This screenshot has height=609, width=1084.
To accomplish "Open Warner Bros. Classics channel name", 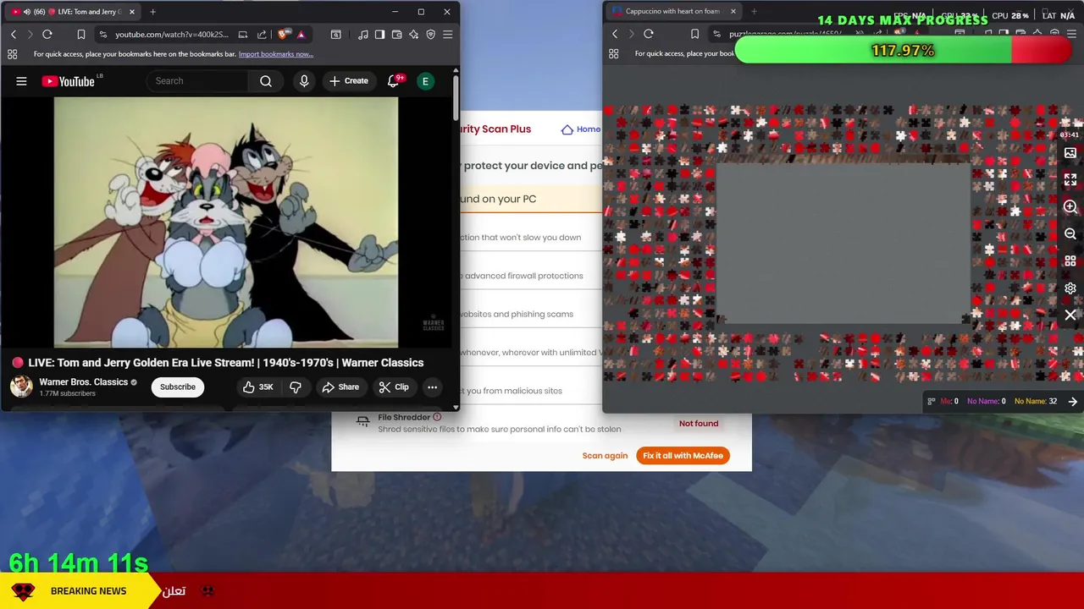I will pos(83,382).
